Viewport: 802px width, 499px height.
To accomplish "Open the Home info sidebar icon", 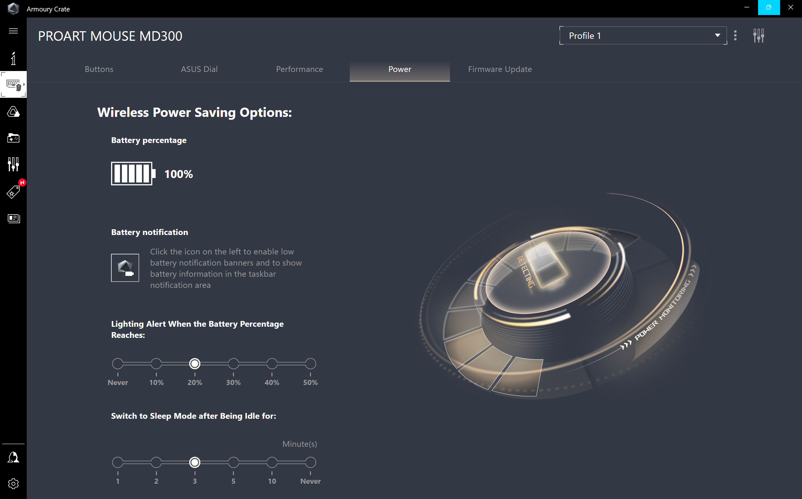I will click(x=13, y=58).
